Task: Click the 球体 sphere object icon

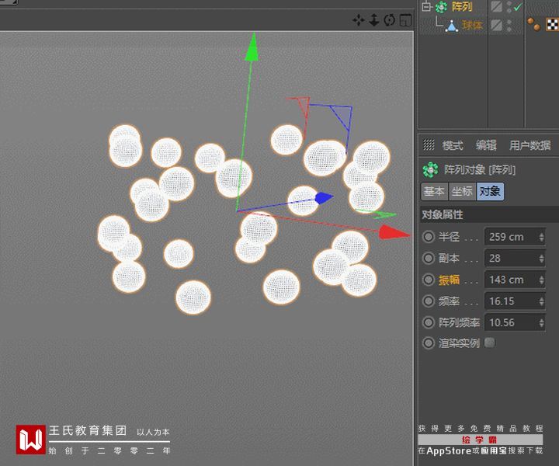Action: pos(452,26)
